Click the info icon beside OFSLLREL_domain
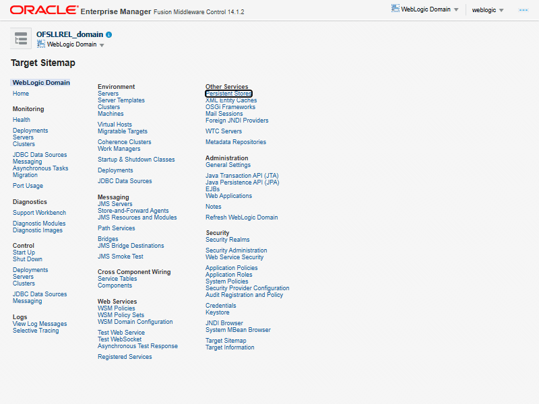Screen dimensions: 539x404 point(109,34)
